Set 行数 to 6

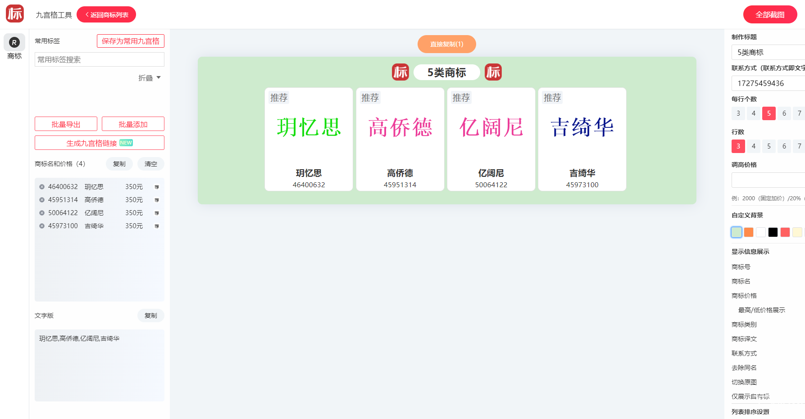tap(784, 146)
